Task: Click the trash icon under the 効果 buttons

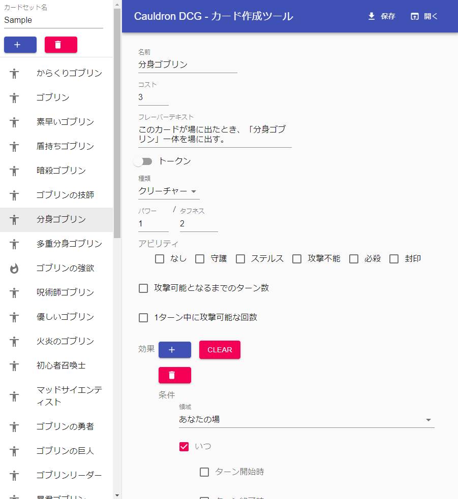Action: (x=174, y=375)
